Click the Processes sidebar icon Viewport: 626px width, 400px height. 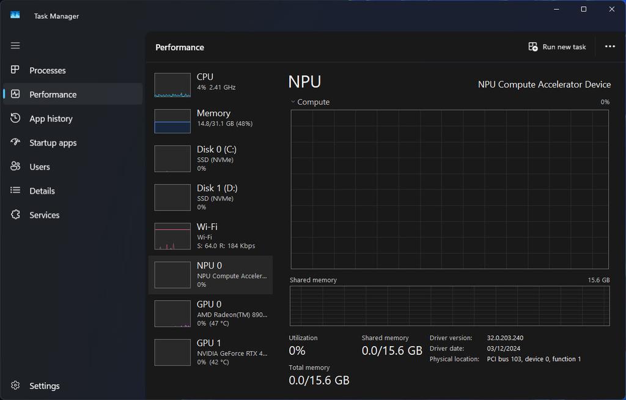click(15, 70)
